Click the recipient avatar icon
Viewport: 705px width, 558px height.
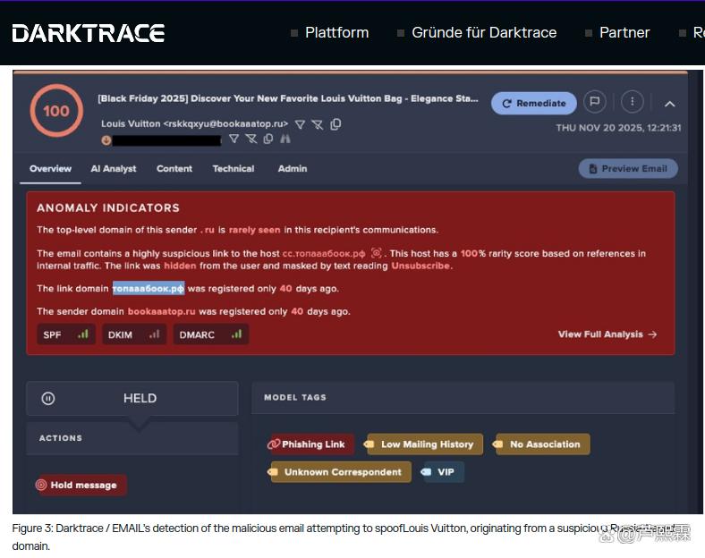106,140
